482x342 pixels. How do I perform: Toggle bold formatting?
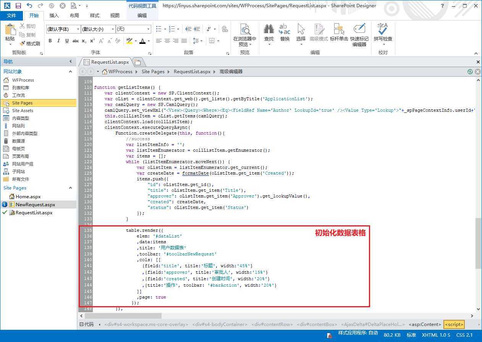(50, 41)
